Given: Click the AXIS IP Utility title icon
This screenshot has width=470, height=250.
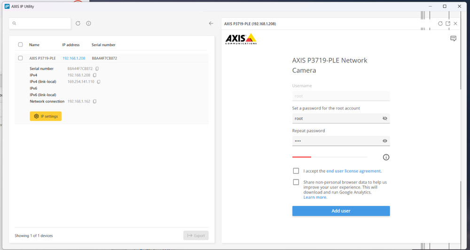Looking at the screenshot, I should [x=7, y=6].
